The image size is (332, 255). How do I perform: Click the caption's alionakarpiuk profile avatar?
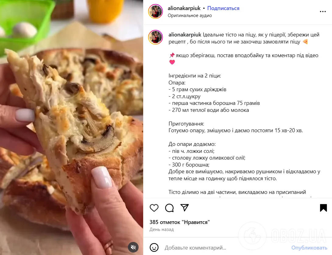tap(155, 37)
